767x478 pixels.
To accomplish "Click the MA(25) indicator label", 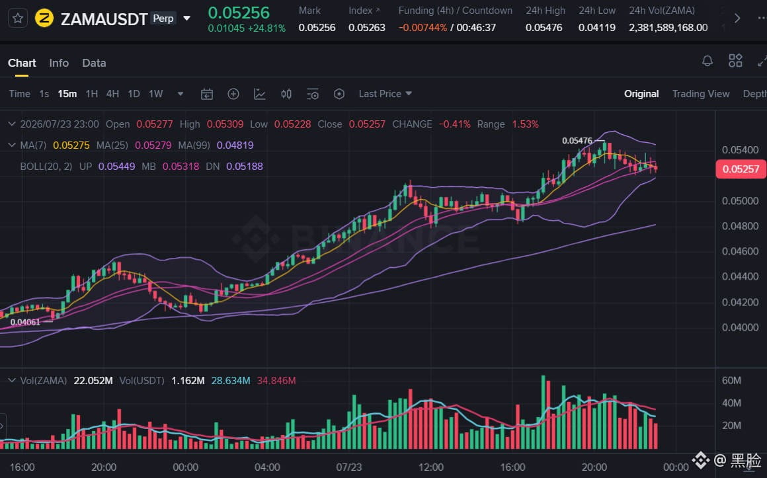I will [x=112, y=145].
